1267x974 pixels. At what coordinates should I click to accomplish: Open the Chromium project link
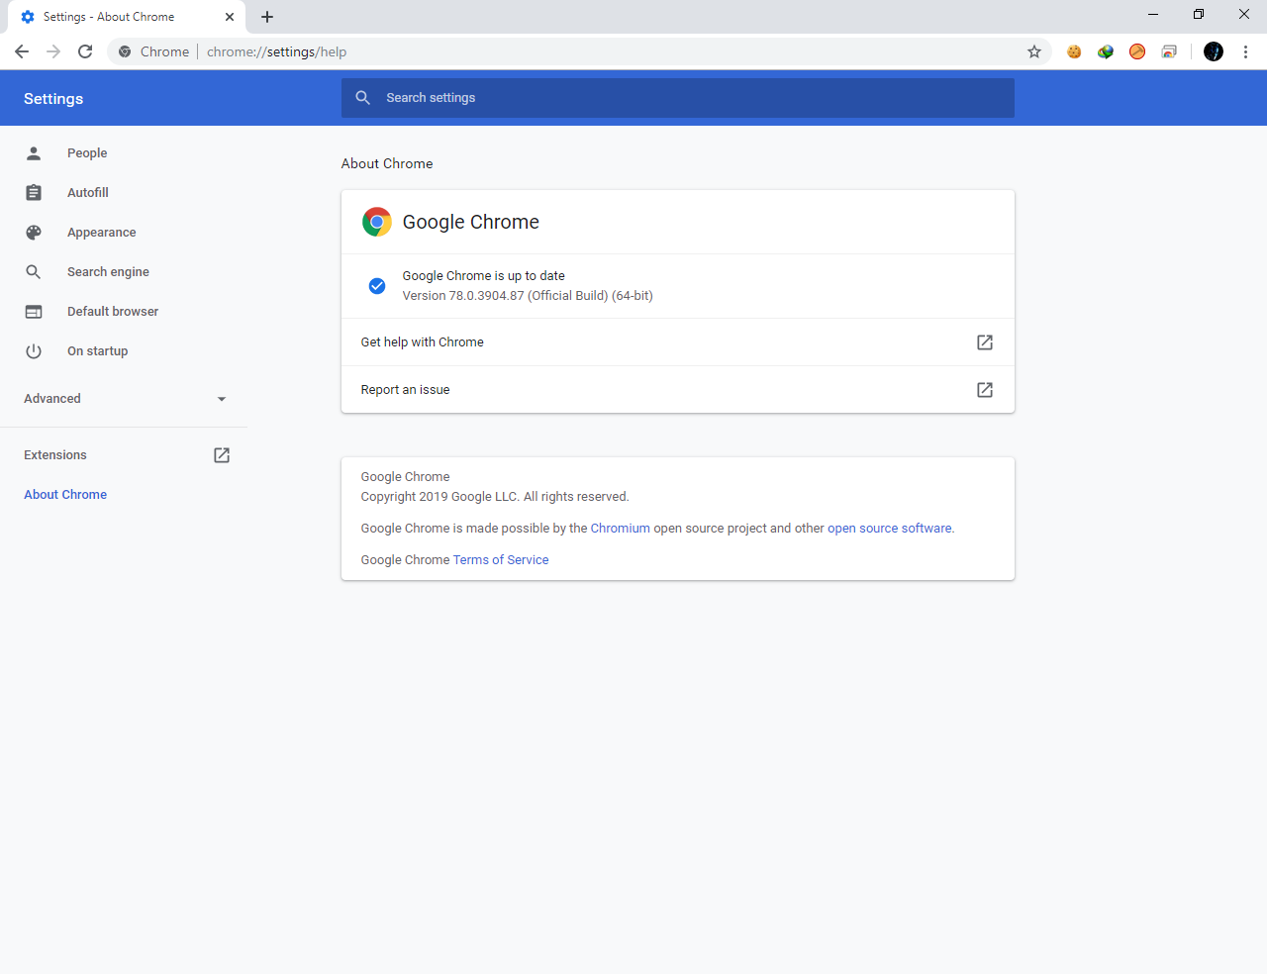coord(621,529)
